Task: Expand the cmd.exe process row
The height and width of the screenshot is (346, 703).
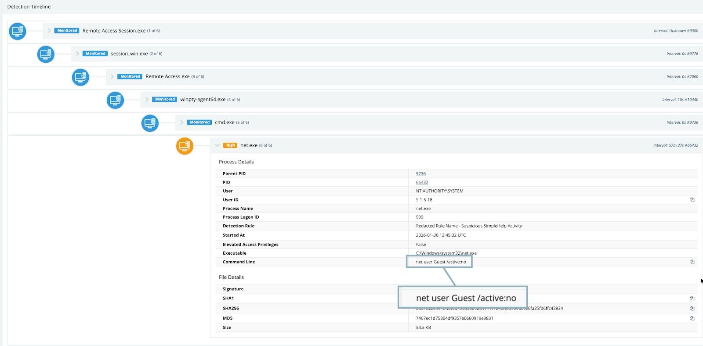Action: pos(181,123)
